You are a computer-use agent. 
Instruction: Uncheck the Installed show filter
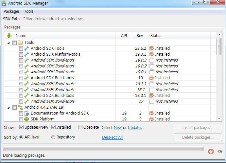[53, 127]
